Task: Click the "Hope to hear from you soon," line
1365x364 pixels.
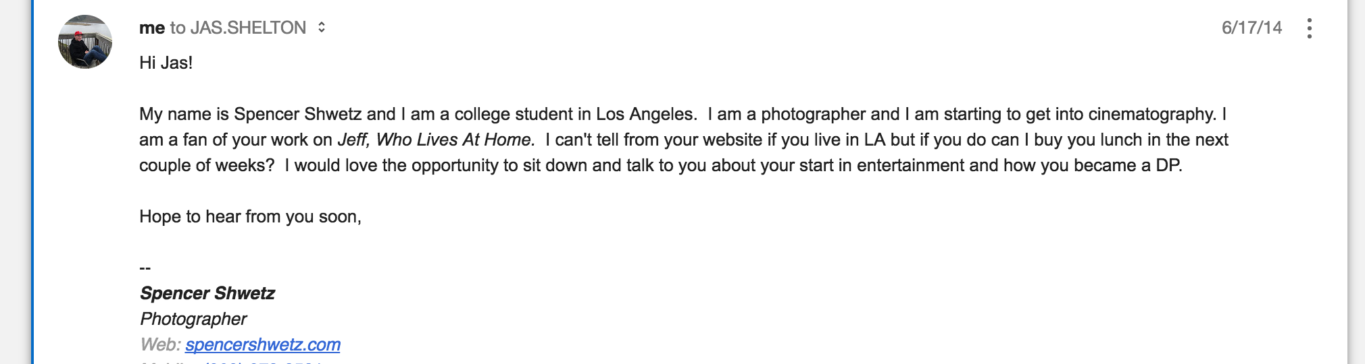Action: 251,216
